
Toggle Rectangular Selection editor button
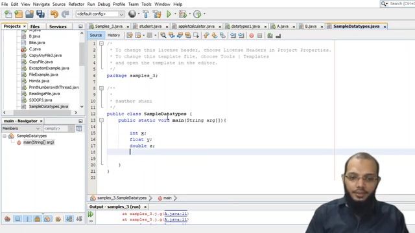coord(196,36)
